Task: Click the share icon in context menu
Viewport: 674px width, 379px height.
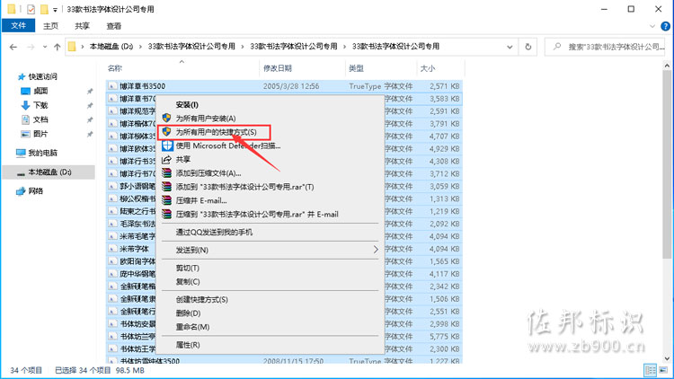Action: point(165,159)
